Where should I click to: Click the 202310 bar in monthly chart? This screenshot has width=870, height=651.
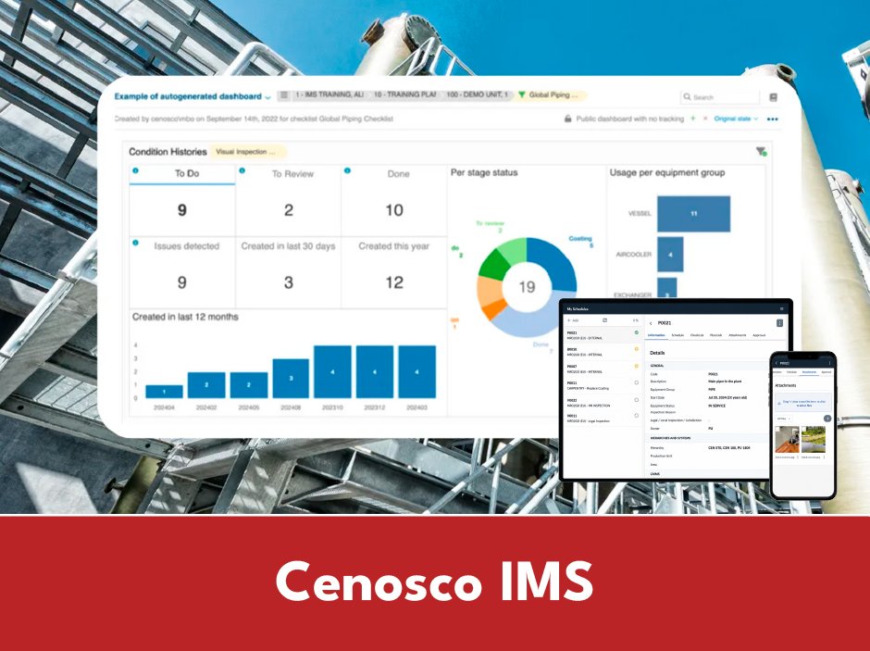332,372
